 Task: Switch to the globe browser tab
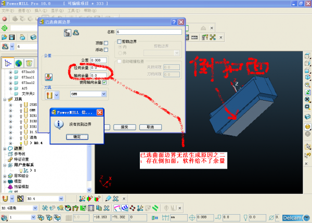pos(19,63)
